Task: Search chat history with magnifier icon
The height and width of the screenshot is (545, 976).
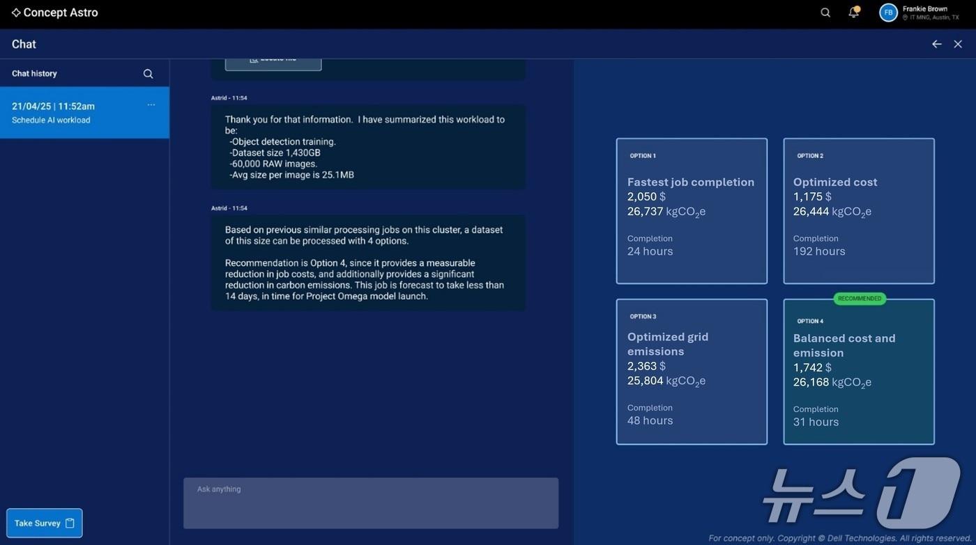Action: 148,74
